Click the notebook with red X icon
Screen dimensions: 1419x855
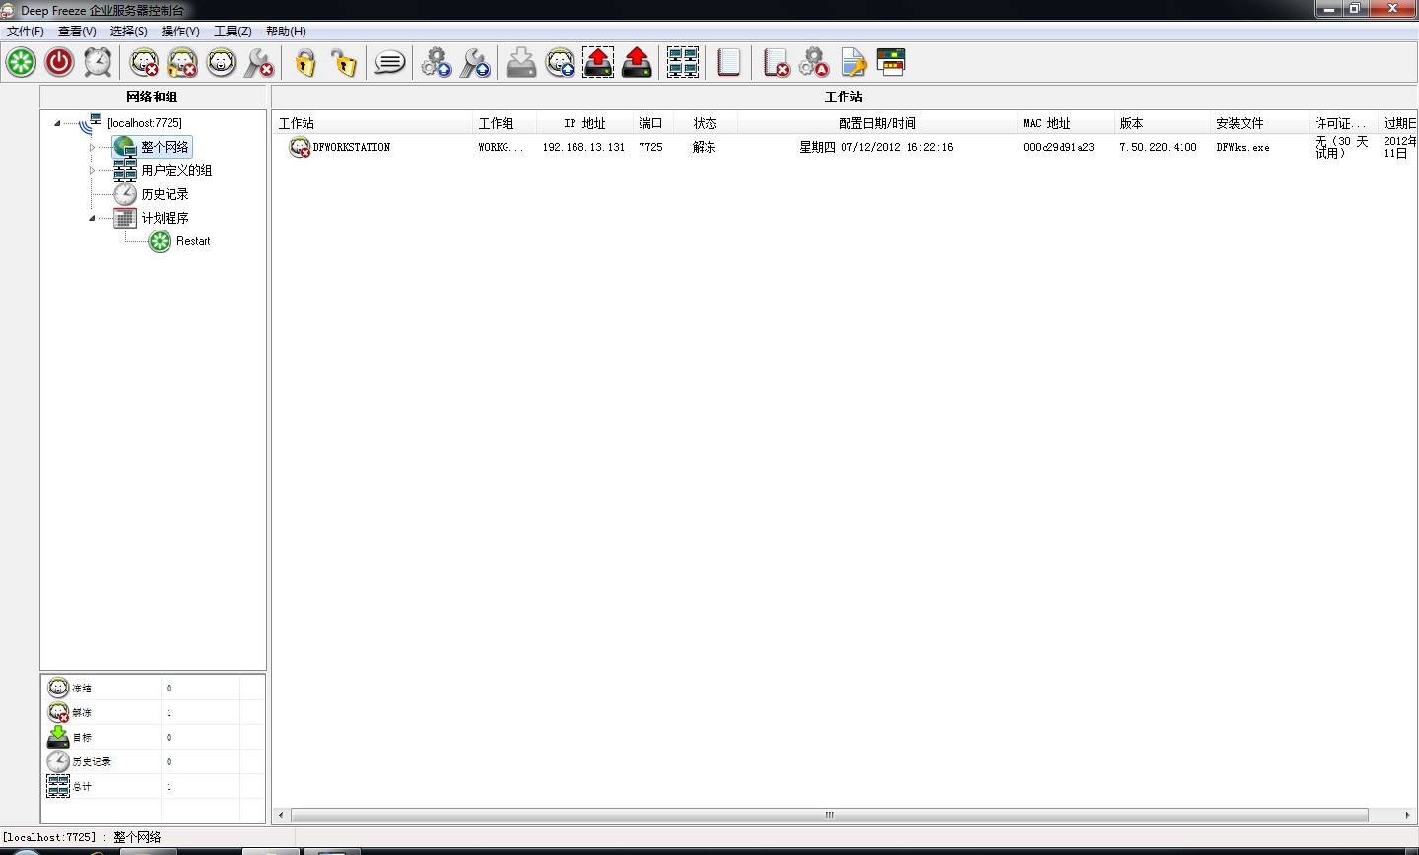(776, 62)
